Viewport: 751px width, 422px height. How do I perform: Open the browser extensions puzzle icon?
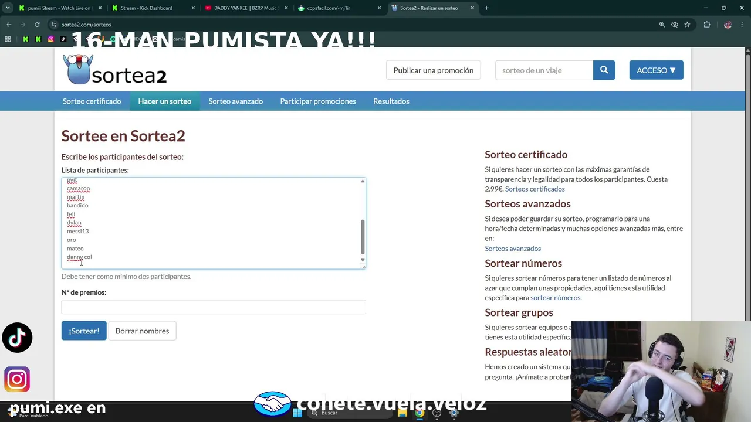[707, 25]
